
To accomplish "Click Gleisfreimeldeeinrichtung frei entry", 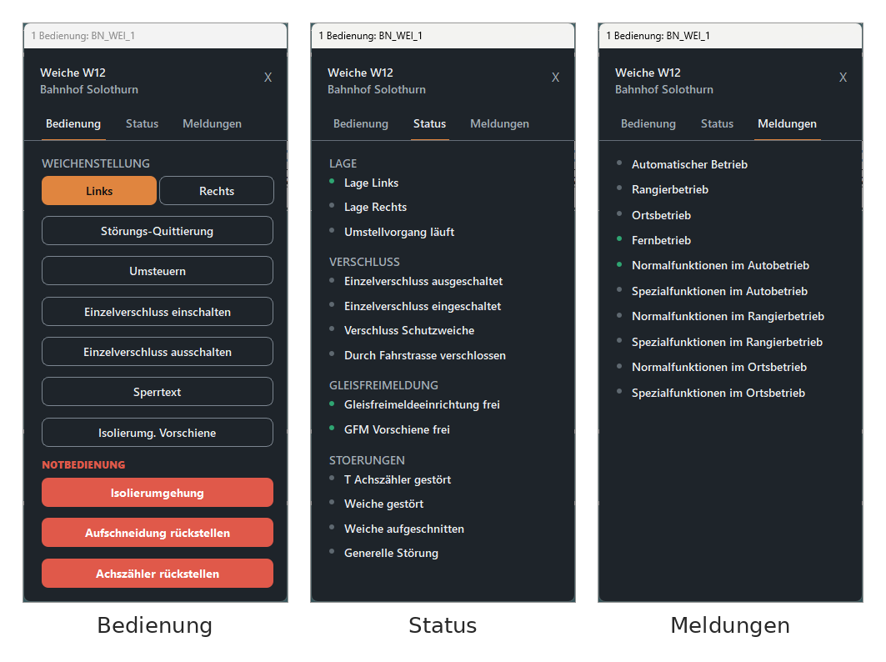I will (x=415, y=404).
